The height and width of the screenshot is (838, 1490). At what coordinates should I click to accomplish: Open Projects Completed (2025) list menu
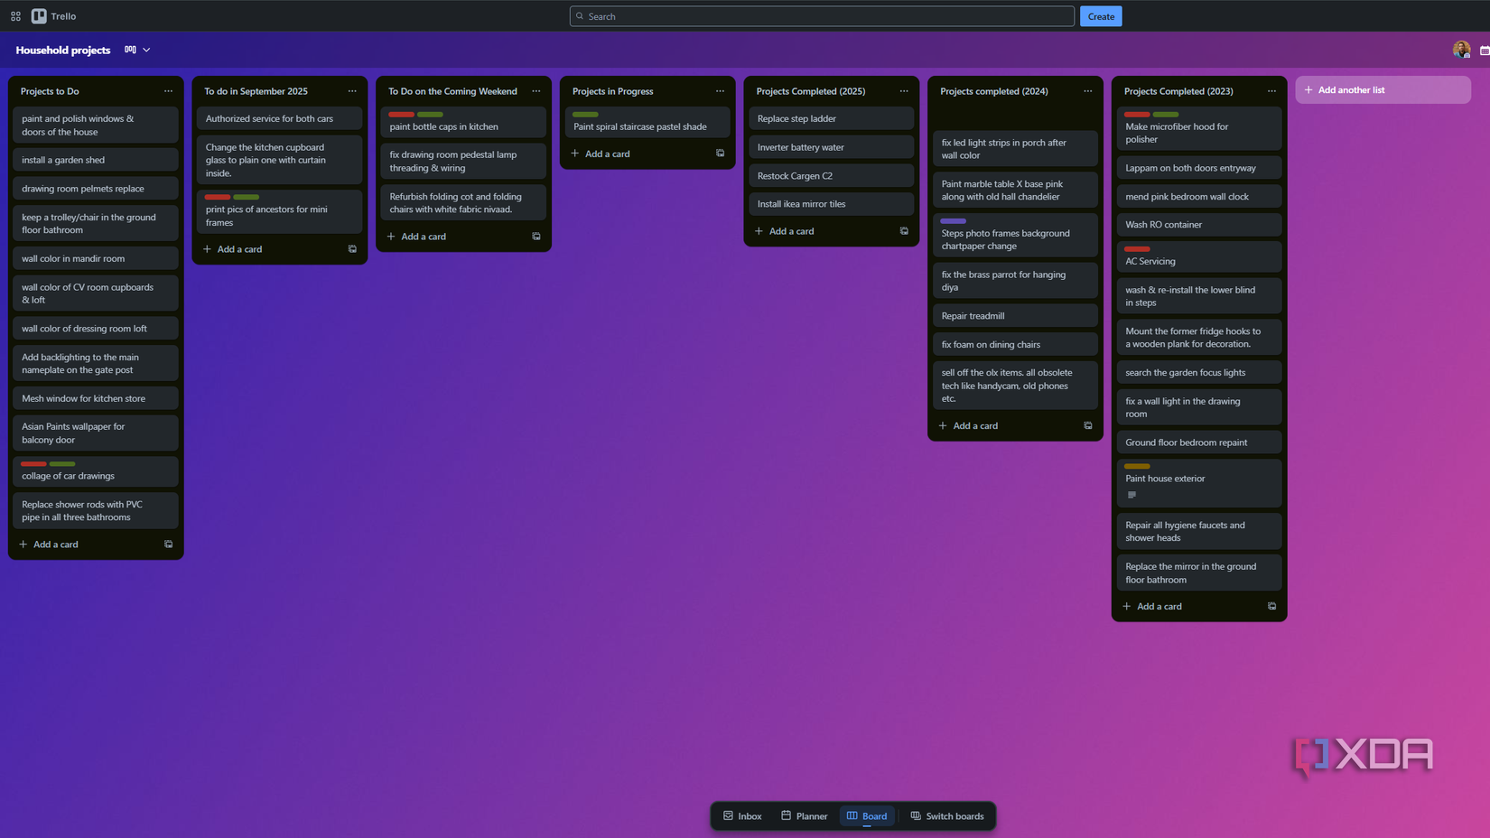[904, 91]
